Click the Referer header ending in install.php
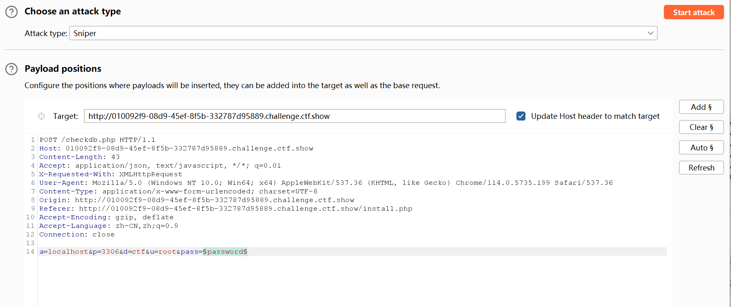Screen dimensions: 731x307 click(x=225, y=209)
